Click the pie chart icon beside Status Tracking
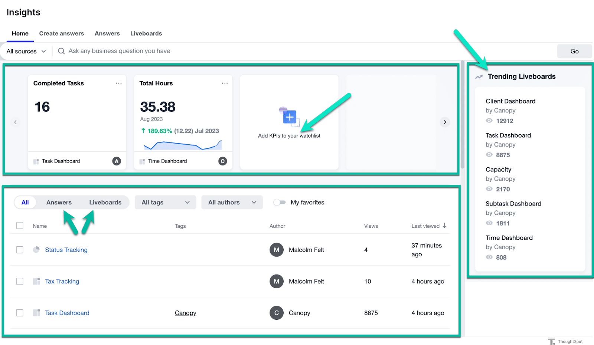This screenshot has width=594, height=345. pos(36,250)
